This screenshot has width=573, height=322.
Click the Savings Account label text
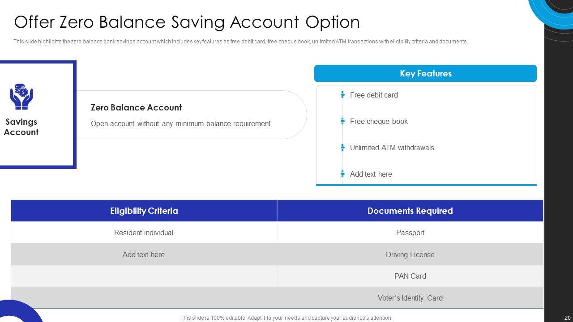point(21,127)
